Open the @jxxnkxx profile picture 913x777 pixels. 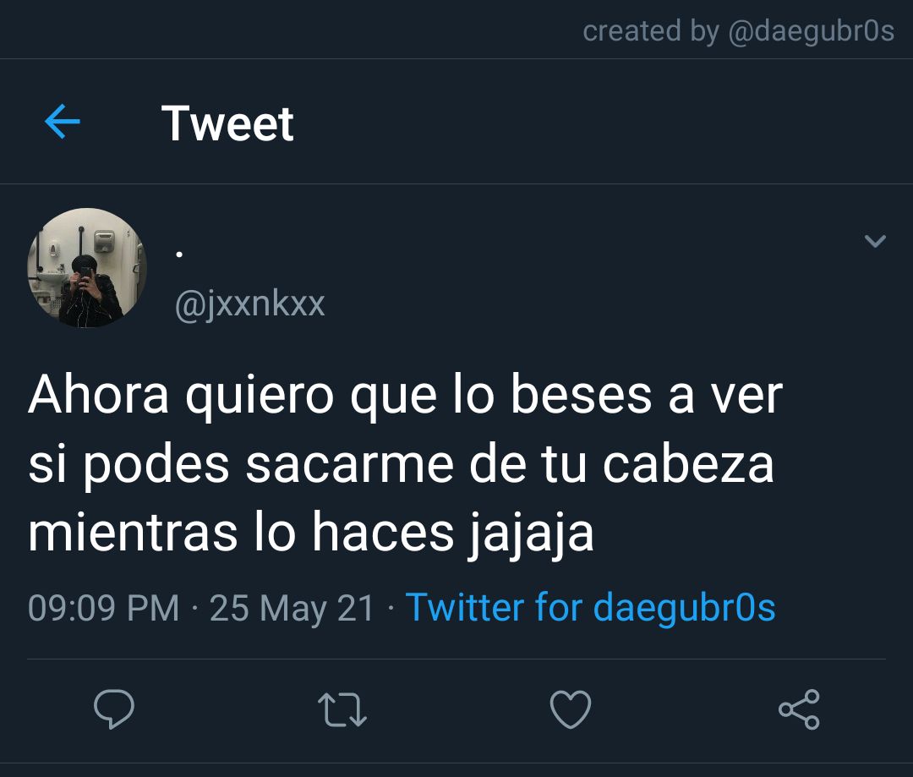(x=87, y=267)
